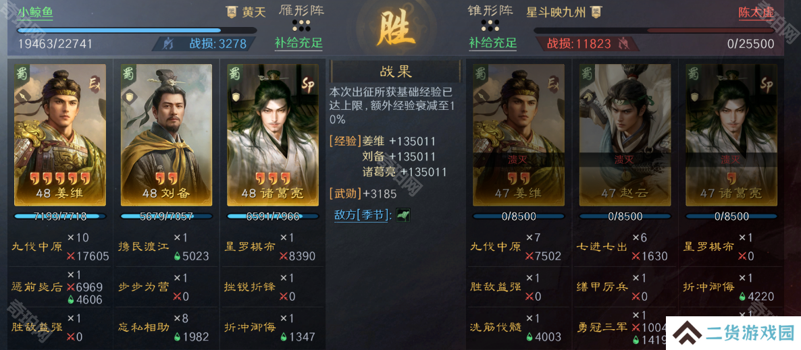This screenshot has width=801, height=350.
Task: Click the 七进七出 skill entry
Action: (x=602, y=247)
